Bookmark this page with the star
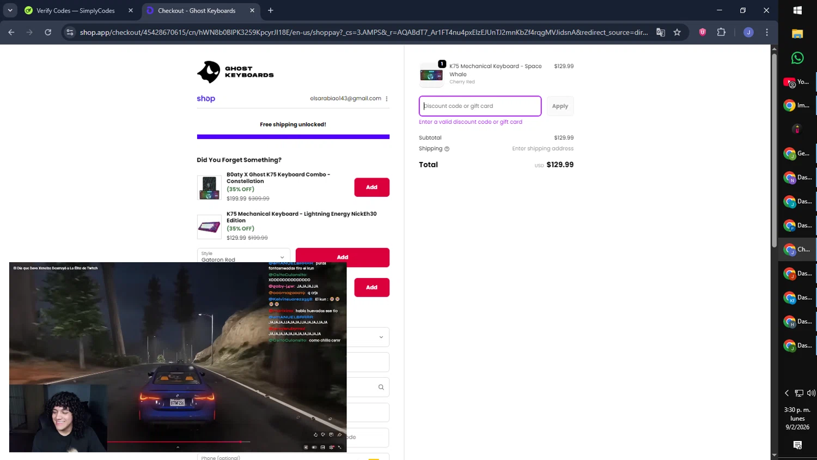The image size is (817, 460). 677,32
